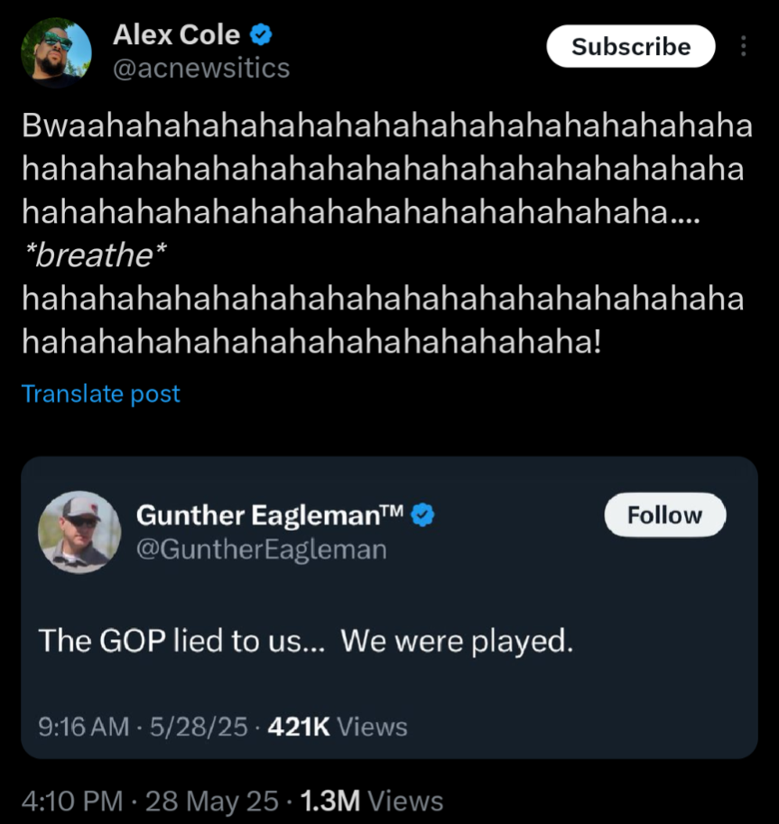Click the Gunther Eagleman™ display name

pos(269,515)
